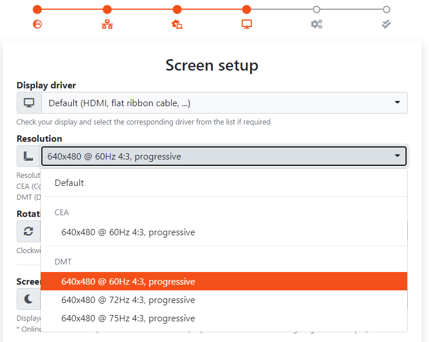Pick DMT 640x480 @ 72Hz option
Screen dimensions: 429x342
pos(224,300)
